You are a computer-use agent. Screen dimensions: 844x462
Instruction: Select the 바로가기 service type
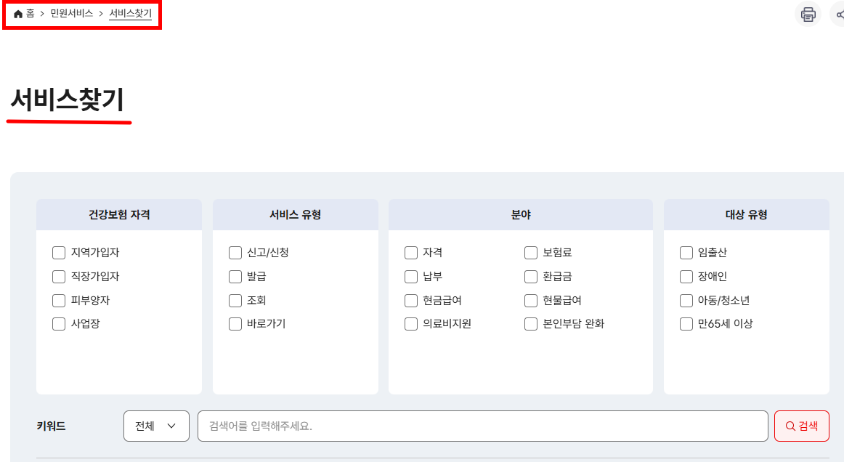coord(235,324)
